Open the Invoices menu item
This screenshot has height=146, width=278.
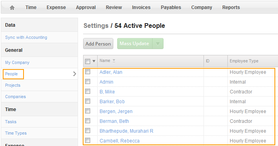[x=141, y=7]
